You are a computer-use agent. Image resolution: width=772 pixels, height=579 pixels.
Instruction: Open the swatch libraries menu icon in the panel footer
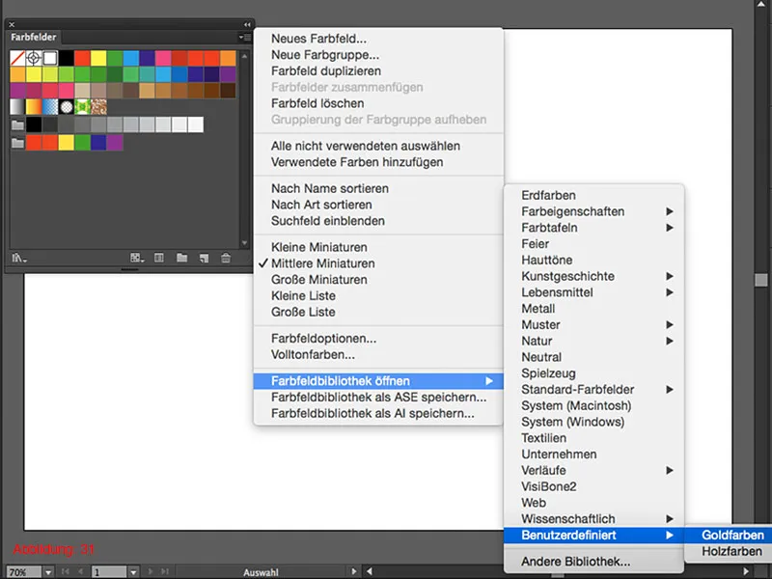18,258
